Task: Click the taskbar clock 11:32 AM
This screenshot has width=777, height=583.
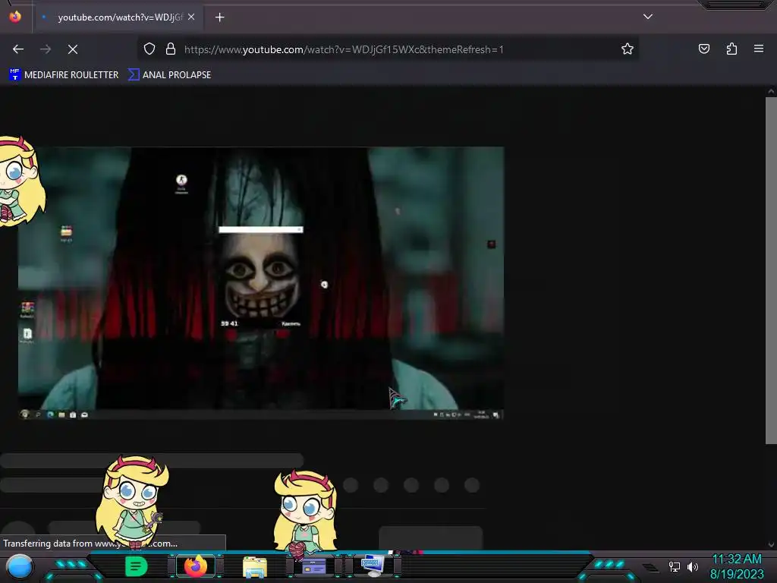Action: (x=736, y=559)
